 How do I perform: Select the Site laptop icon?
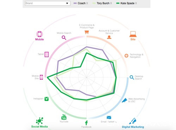[x=133, y=34]
